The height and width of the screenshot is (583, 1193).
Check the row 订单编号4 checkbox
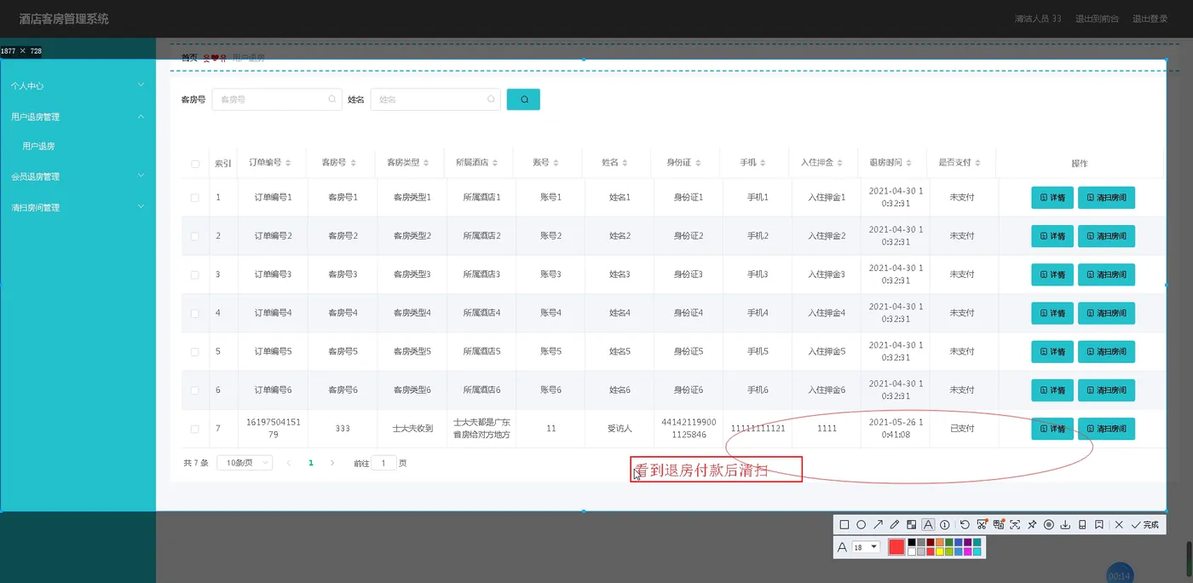coord(195,313)
